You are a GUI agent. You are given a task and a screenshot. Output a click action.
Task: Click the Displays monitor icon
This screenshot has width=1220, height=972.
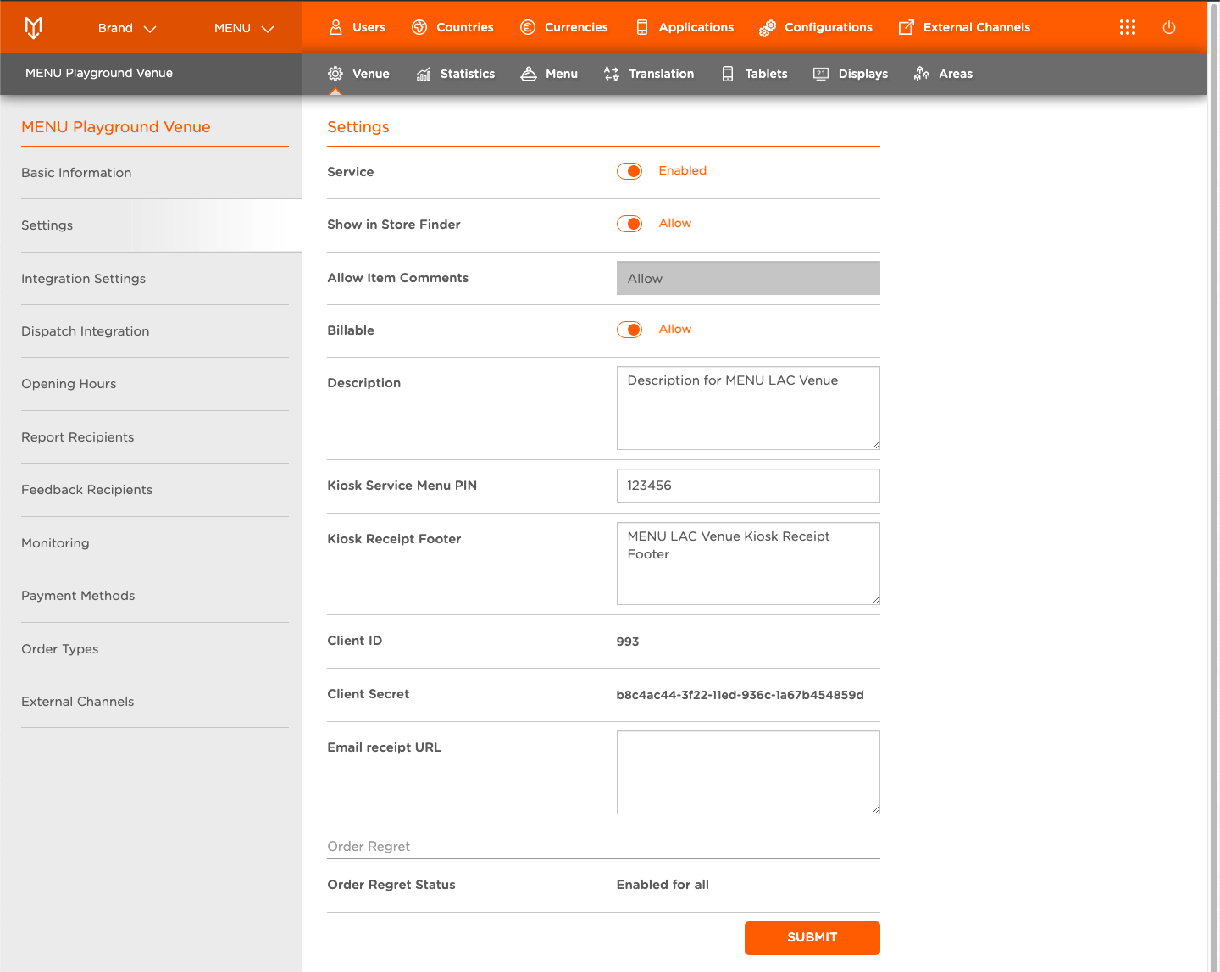tap(821, 74)
